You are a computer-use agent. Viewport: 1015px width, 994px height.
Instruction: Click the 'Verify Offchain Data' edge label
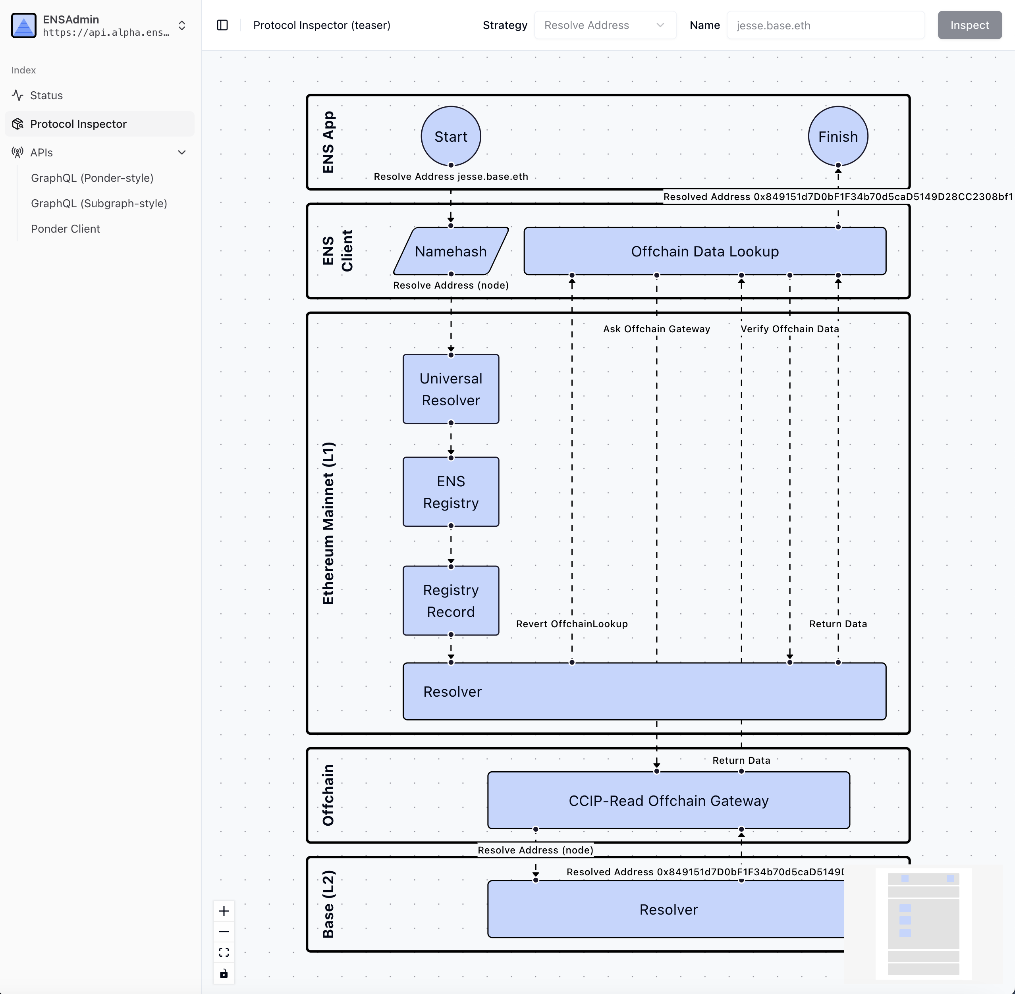[790, 329]
